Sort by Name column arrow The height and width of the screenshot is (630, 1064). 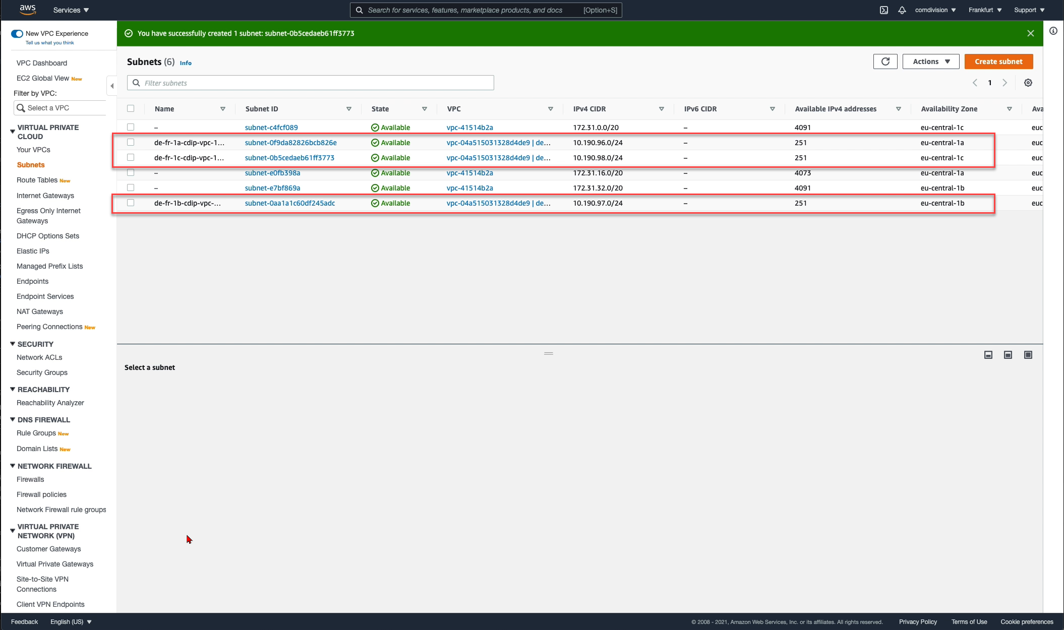(x=223, y=109)
